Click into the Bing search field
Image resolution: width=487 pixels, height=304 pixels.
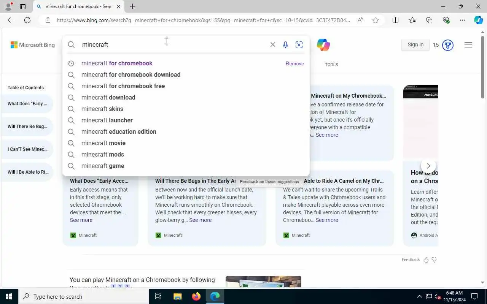tap(173, 44)
